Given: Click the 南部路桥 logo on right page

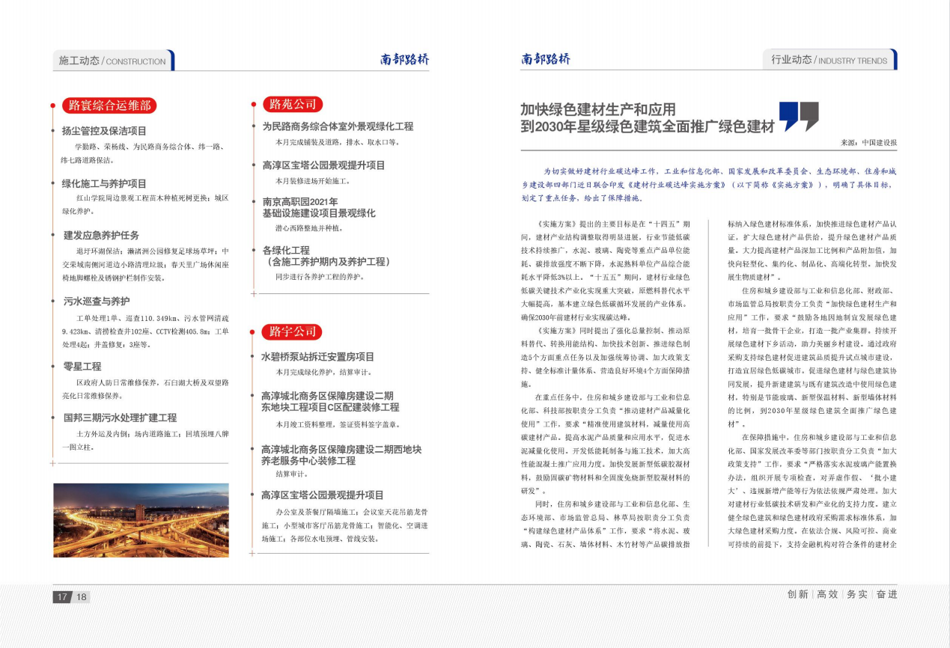Looking at the screenshot, I should pos(546,59).
